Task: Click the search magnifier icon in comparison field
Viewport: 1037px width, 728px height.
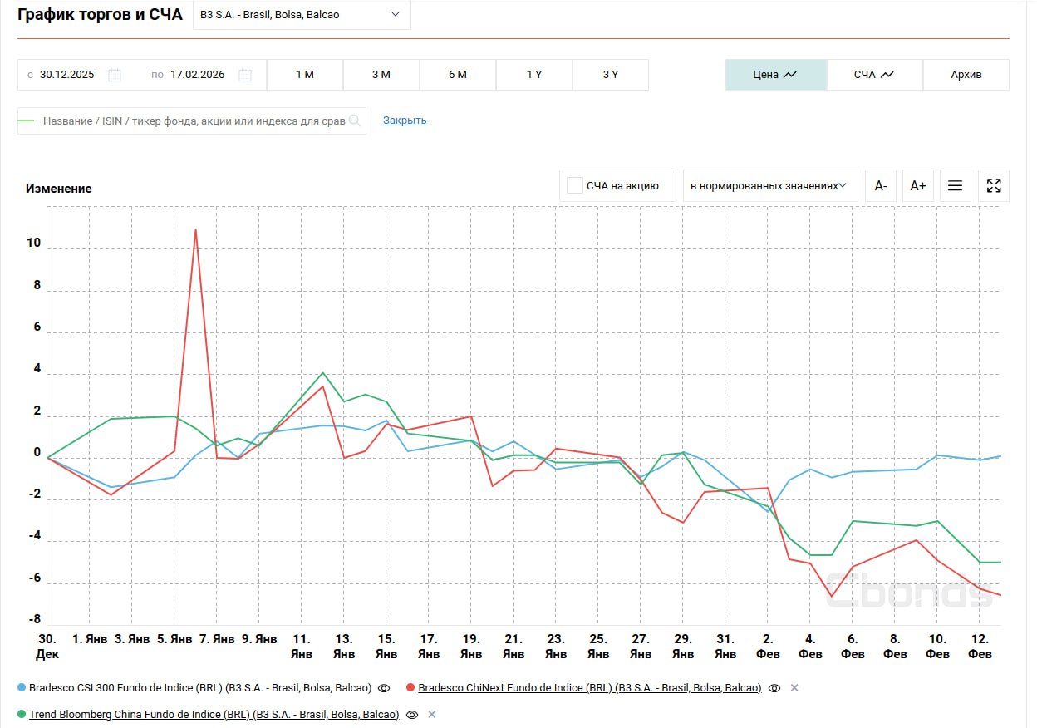Action: [355, 121]
